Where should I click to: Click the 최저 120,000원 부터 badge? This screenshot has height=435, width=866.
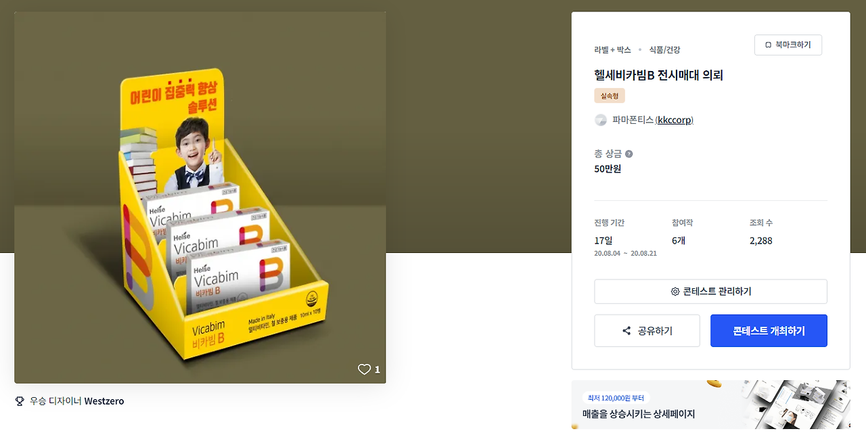(616, 398)
